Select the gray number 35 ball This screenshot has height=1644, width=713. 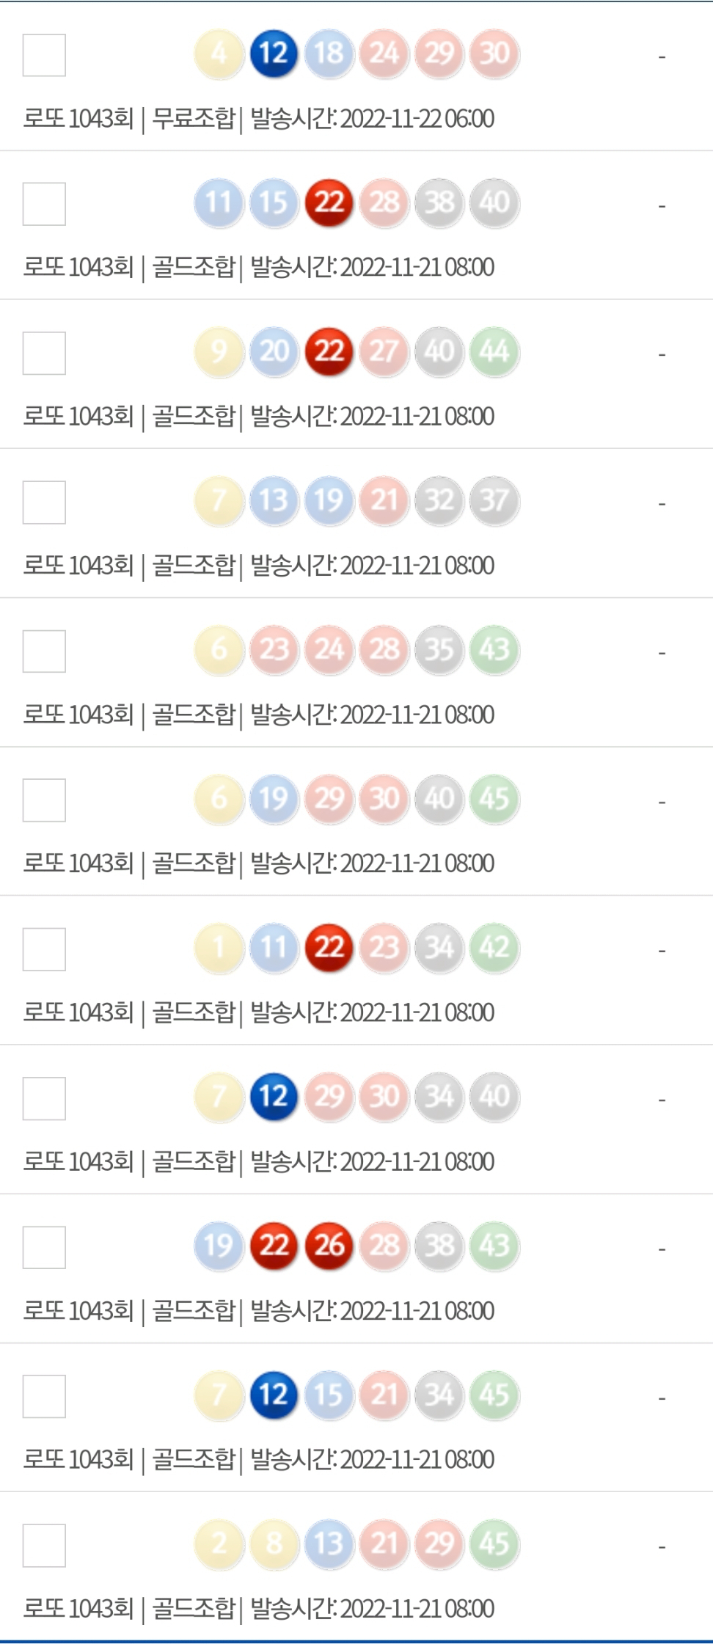tap(439, 649)
